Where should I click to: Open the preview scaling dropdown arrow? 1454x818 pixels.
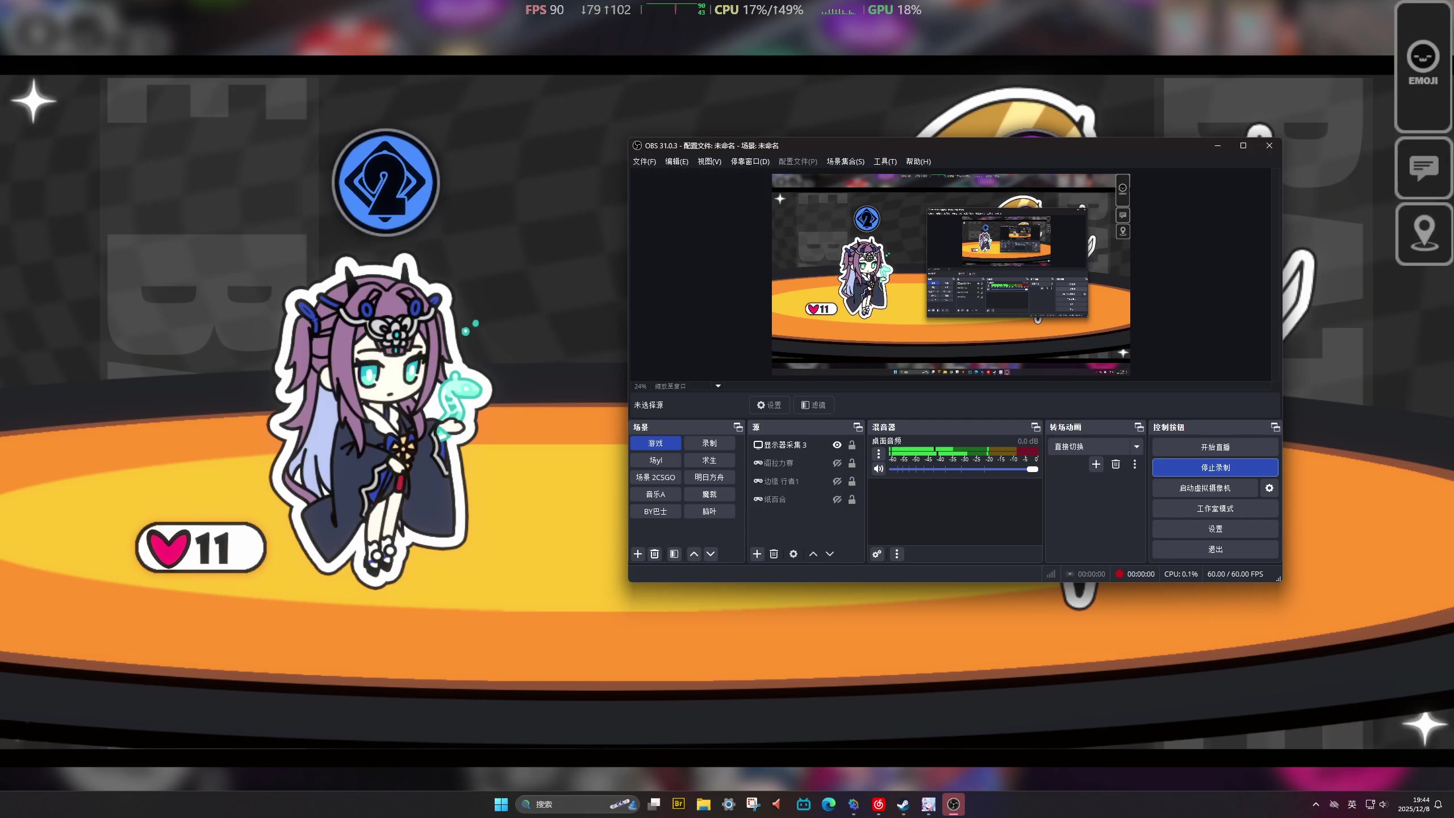(718, 386)
